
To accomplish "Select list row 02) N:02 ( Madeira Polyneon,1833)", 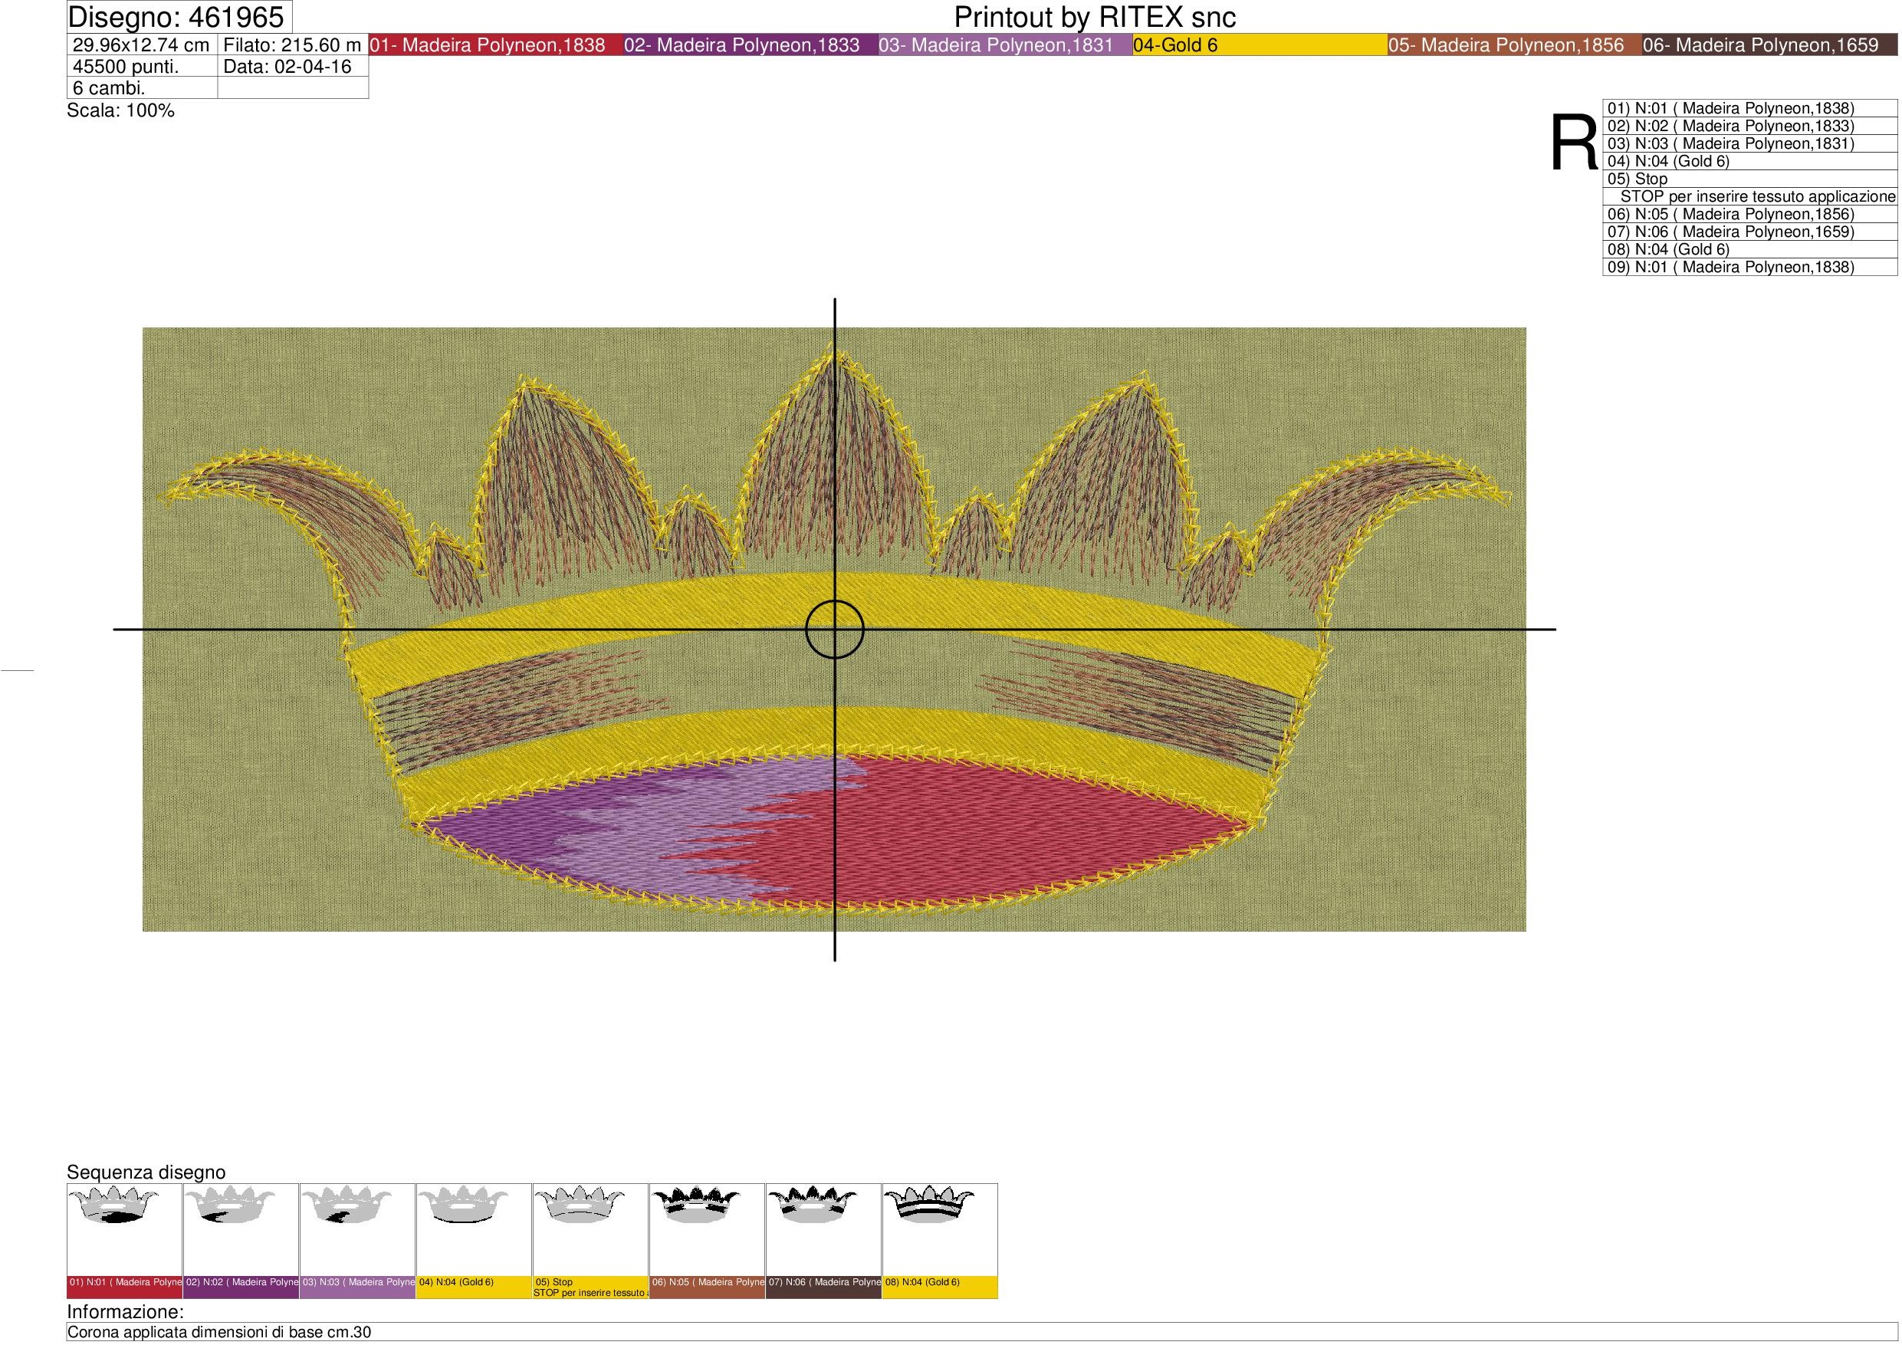I will coord(1750,126).
